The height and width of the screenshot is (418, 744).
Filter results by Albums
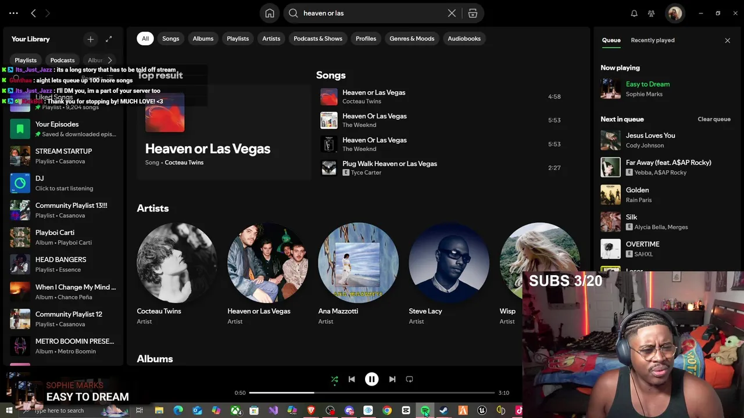(x=203, y=38)
